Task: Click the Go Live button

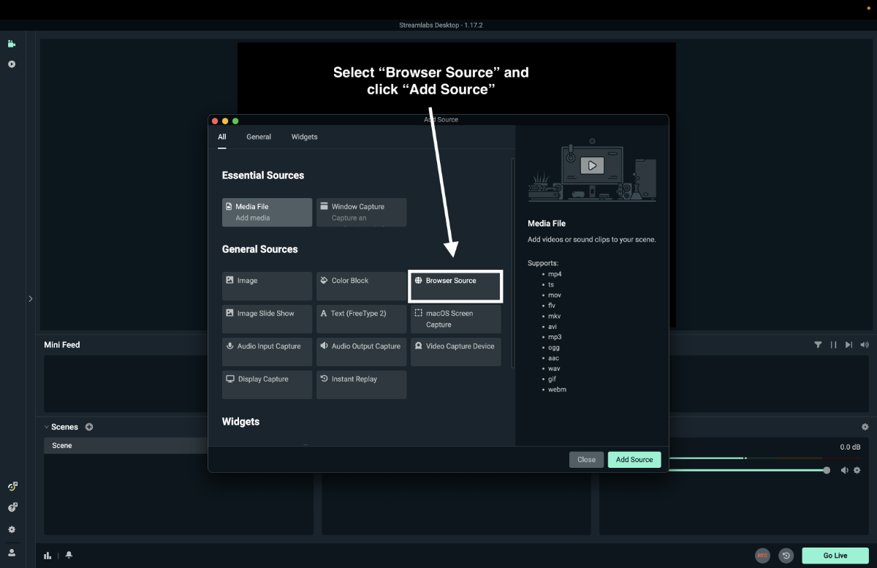Action: coord(835,556)
